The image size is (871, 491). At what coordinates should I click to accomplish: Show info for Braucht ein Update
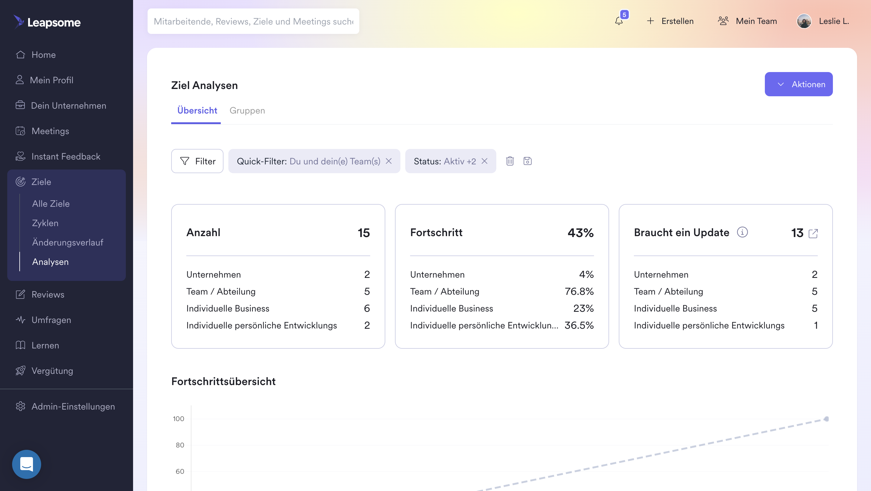pos(742,232)
